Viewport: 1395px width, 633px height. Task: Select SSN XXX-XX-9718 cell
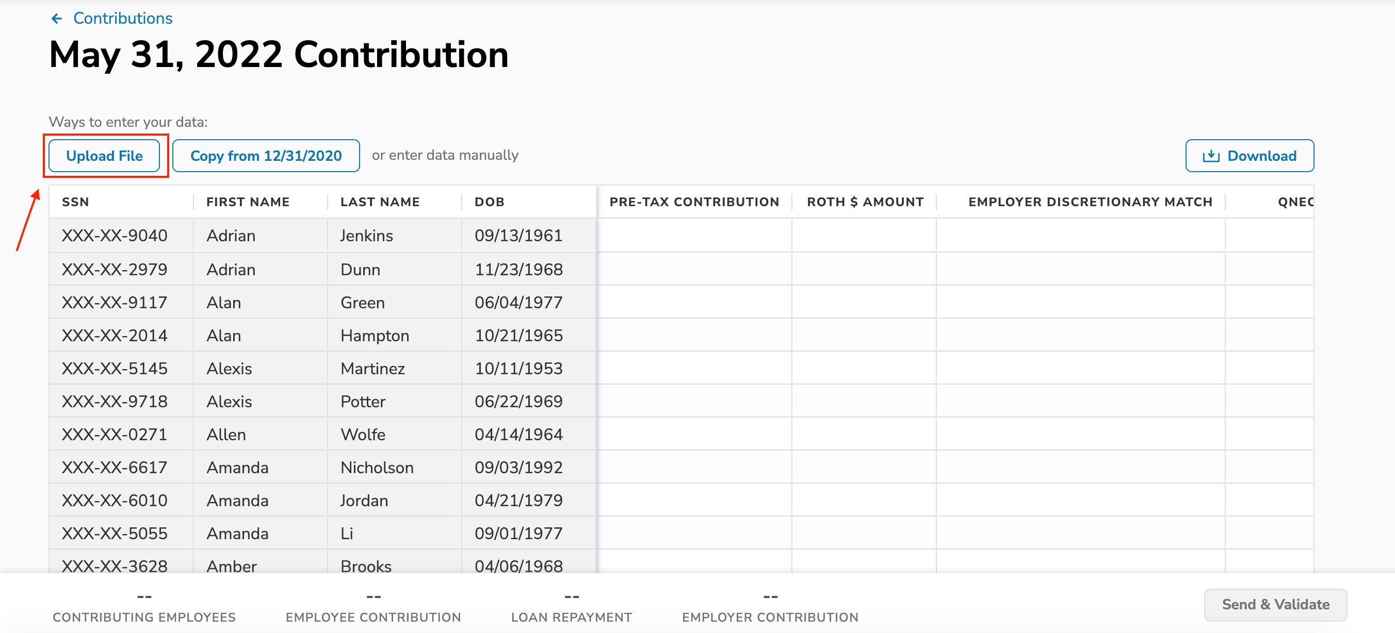click(x=121, y=401)
